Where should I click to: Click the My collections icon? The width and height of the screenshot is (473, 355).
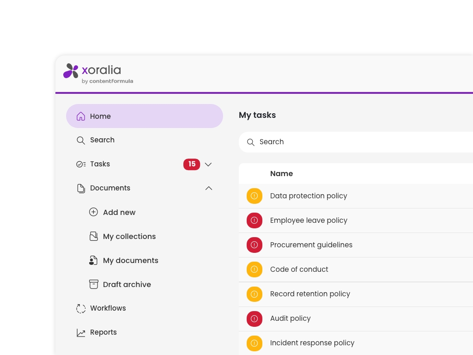pyautogui.click(x=93, y=236)
